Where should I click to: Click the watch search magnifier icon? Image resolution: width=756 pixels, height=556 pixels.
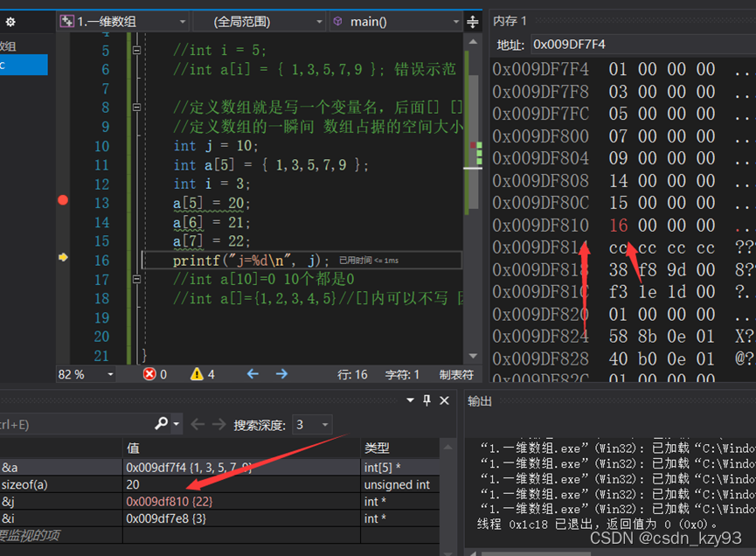point(161,423)
